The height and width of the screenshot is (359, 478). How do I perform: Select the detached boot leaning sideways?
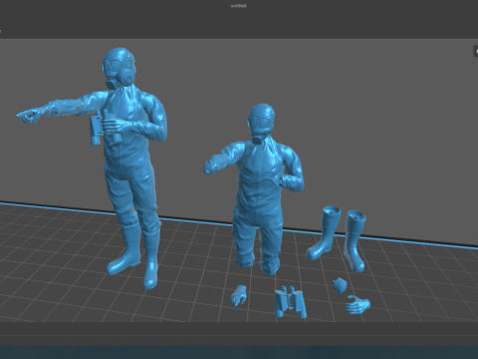pyautogui.click(x=324, y=232)
